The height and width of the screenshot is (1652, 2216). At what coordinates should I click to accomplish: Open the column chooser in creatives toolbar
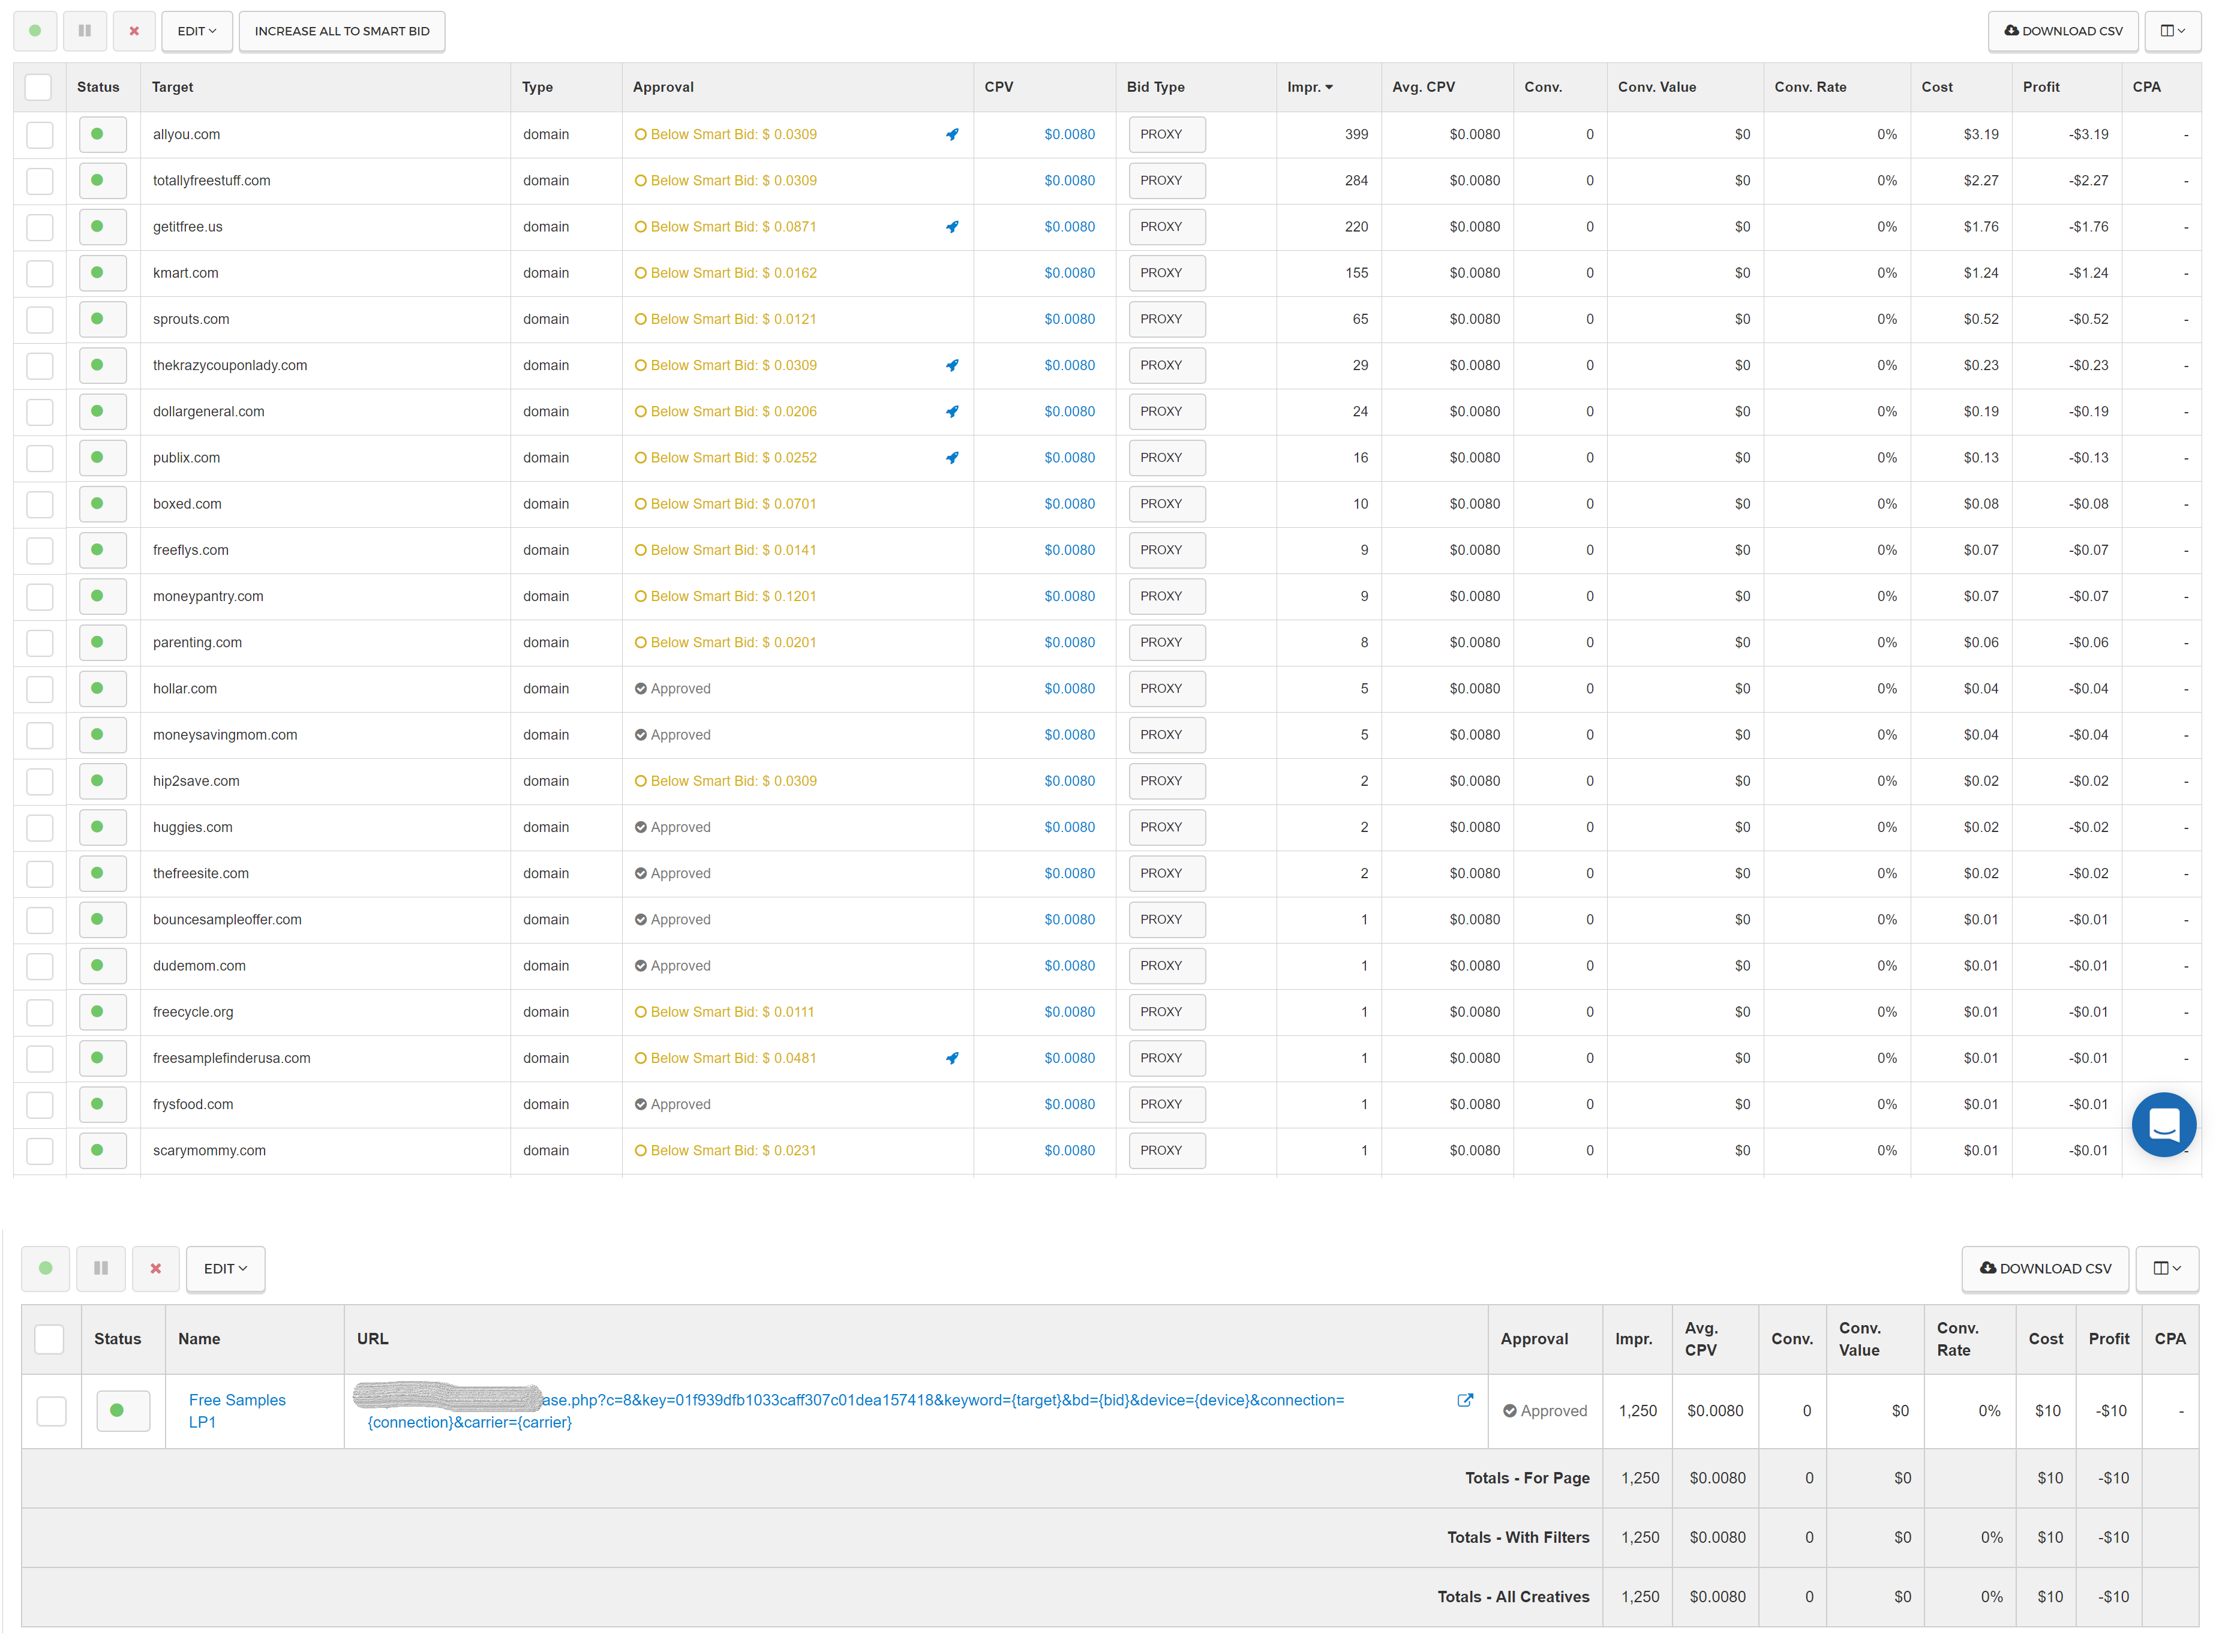tap(2167, 1268)
